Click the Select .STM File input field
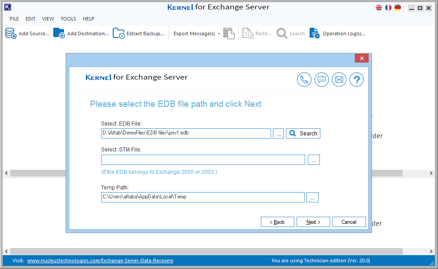The height and width of the screenshot is (269, 438). [x=203, y=160]
